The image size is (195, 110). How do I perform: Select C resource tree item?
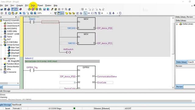click(x=12, y=72)
